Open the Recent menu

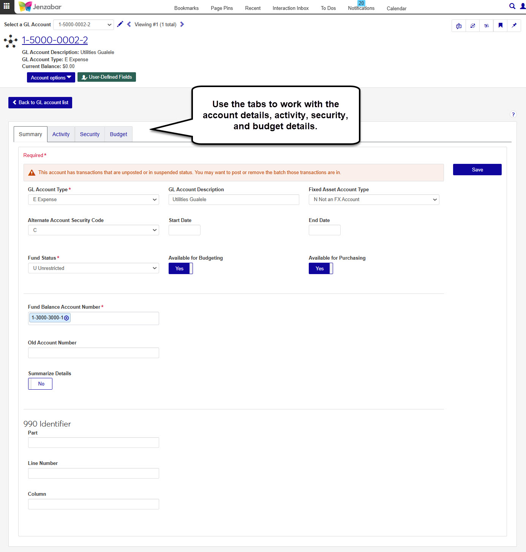click(253, 8)
